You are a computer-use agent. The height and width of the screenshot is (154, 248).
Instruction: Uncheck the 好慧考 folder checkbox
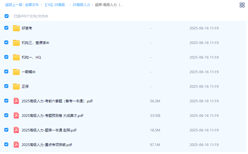click(6, 28)
